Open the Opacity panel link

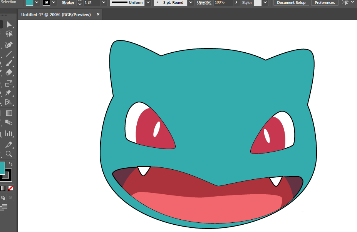coord(204,3)
